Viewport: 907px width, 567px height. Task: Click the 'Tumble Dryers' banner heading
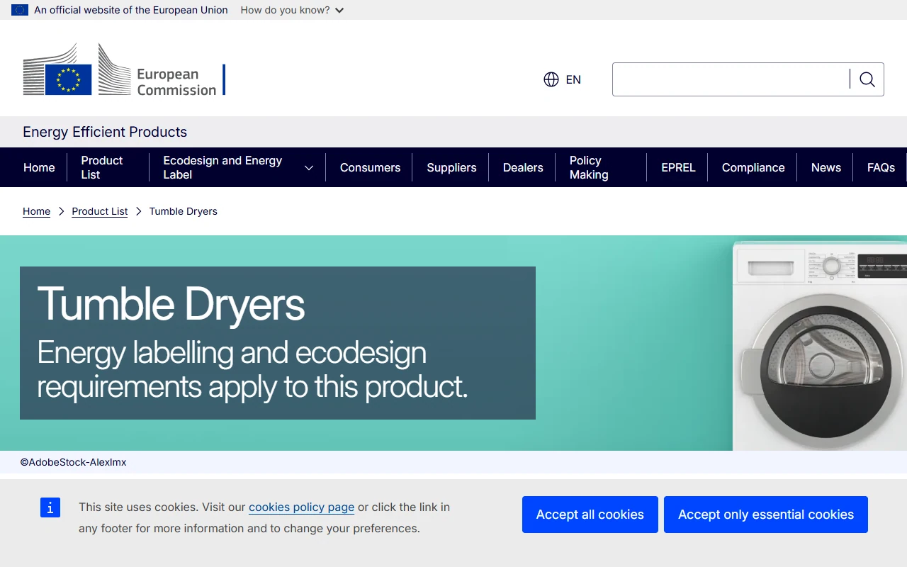[171, 304]
